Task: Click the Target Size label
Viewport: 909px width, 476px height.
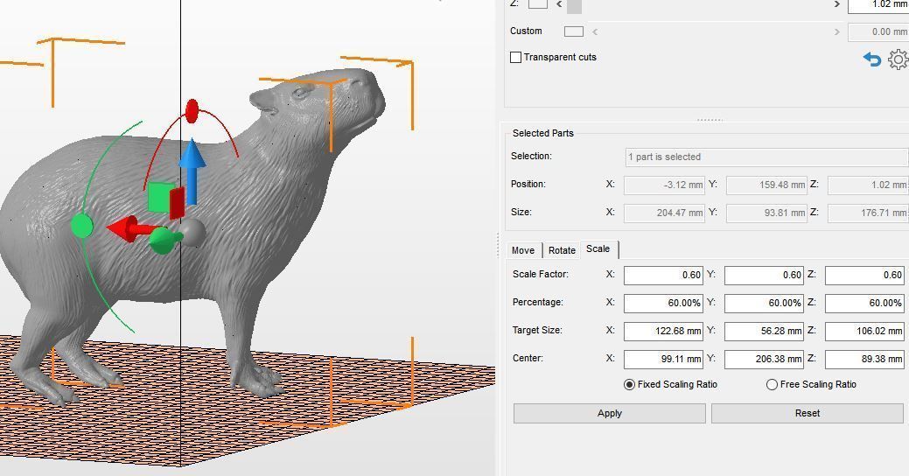Action: 537,331
